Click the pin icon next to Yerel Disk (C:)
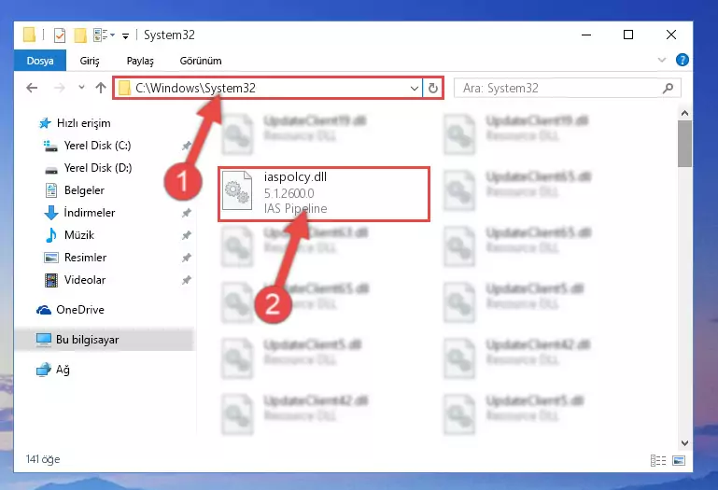This screenshot has width=718, height=490. 187,146
